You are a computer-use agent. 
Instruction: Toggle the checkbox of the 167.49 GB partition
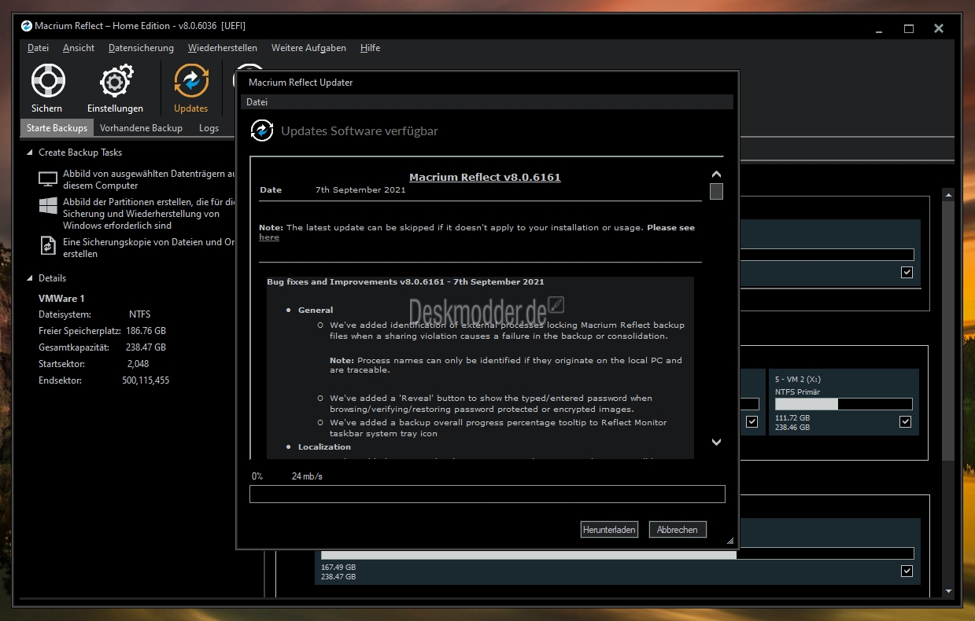point(907,571)
